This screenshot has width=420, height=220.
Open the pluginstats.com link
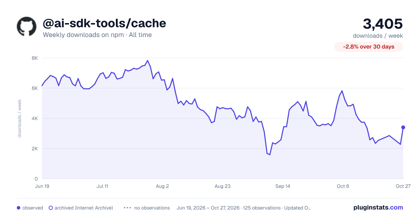click(x=378, y=207)
